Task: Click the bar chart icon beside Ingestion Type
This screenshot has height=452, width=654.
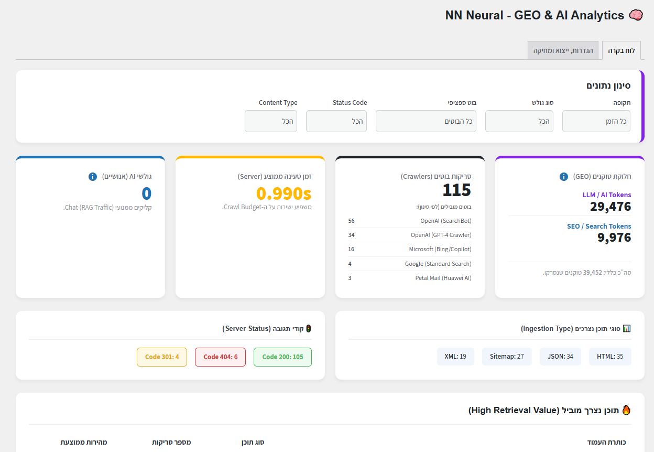Action: point(627,329)
